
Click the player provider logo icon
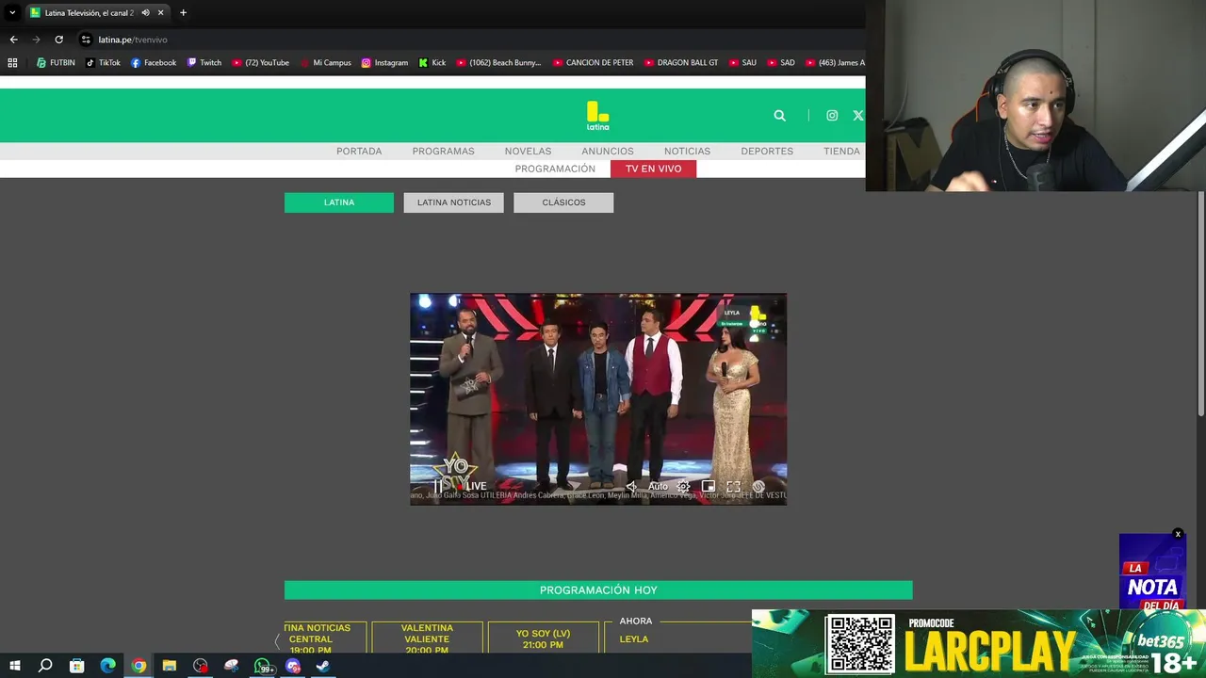758,486
